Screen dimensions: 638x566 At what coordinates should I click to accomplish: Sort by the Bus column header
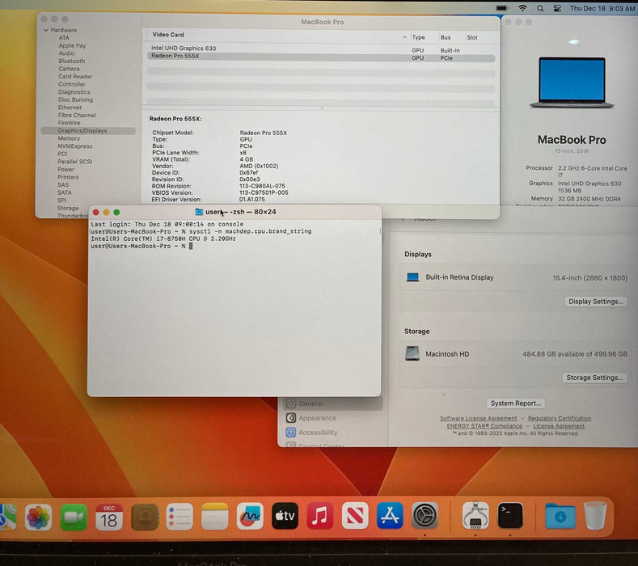[x=446, y=37]
